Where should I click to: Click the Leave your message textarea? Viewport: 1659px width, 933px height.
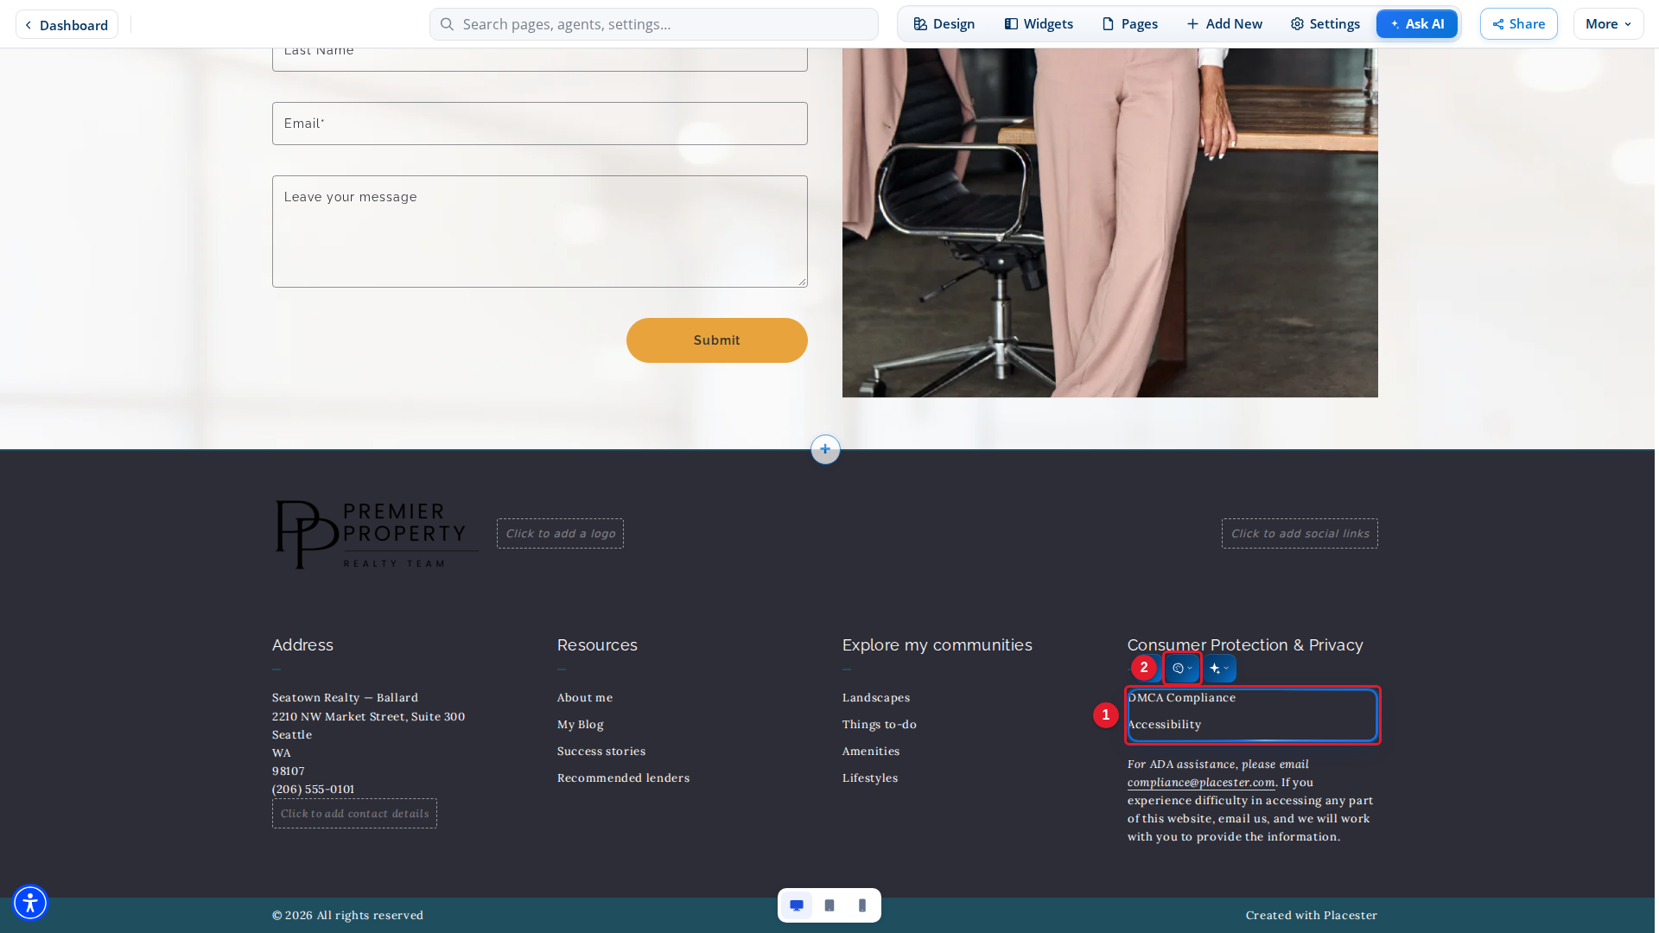[540, 232]
